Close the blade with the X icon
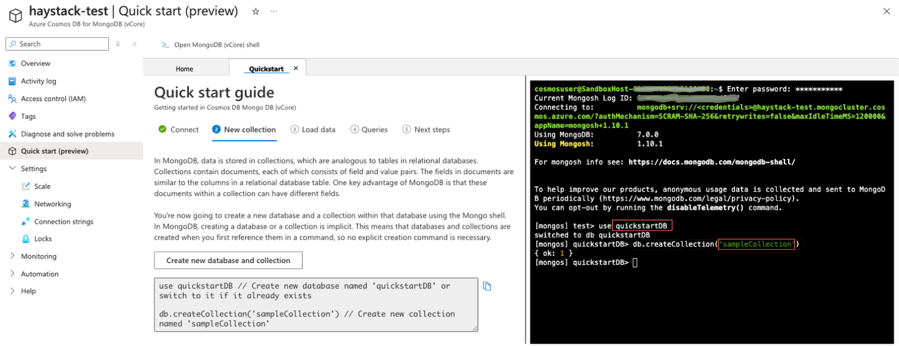 (887, 11)
